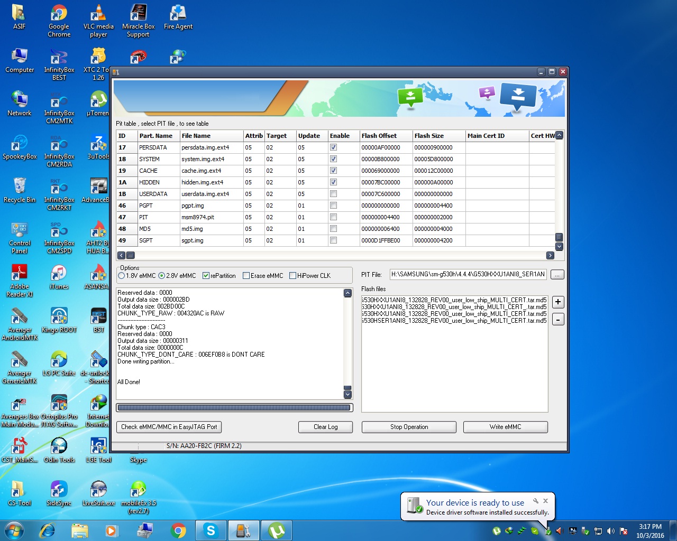Uncheck Enable for HIDDEN partition
677x541 pixels.
coord(333,182)
